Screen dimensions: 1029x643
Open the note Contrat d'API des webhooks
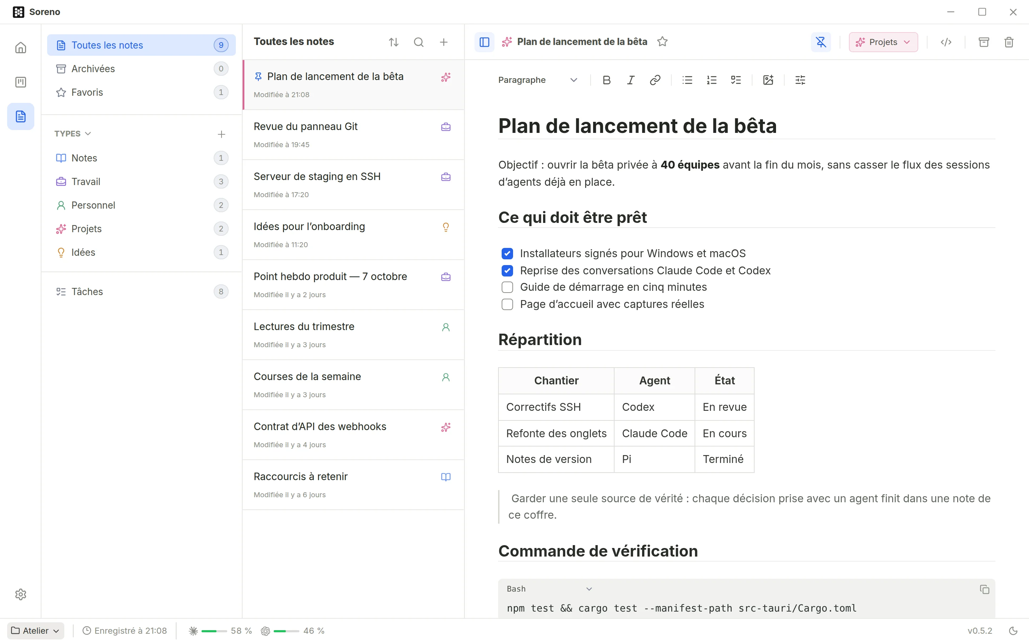point(353,435)
